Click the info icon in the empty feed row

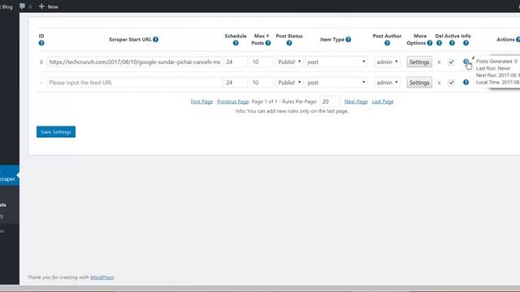pos(466,83)
